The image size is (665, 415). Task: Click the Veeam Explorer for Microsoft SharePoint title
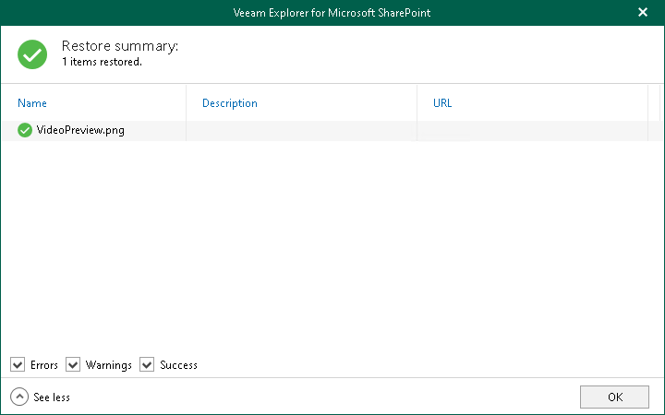(332, 13)
